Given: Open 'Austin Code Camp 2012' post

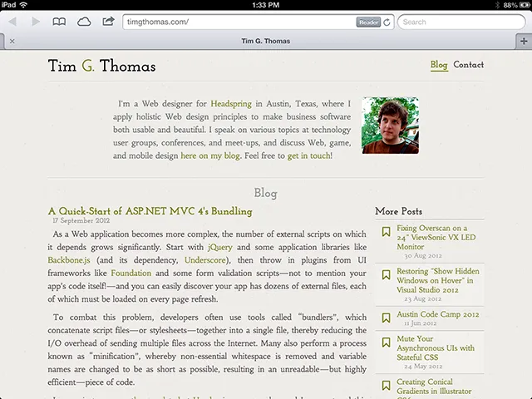Looking at the screenshot, I should pyautogui.click(x=438, y=314).
